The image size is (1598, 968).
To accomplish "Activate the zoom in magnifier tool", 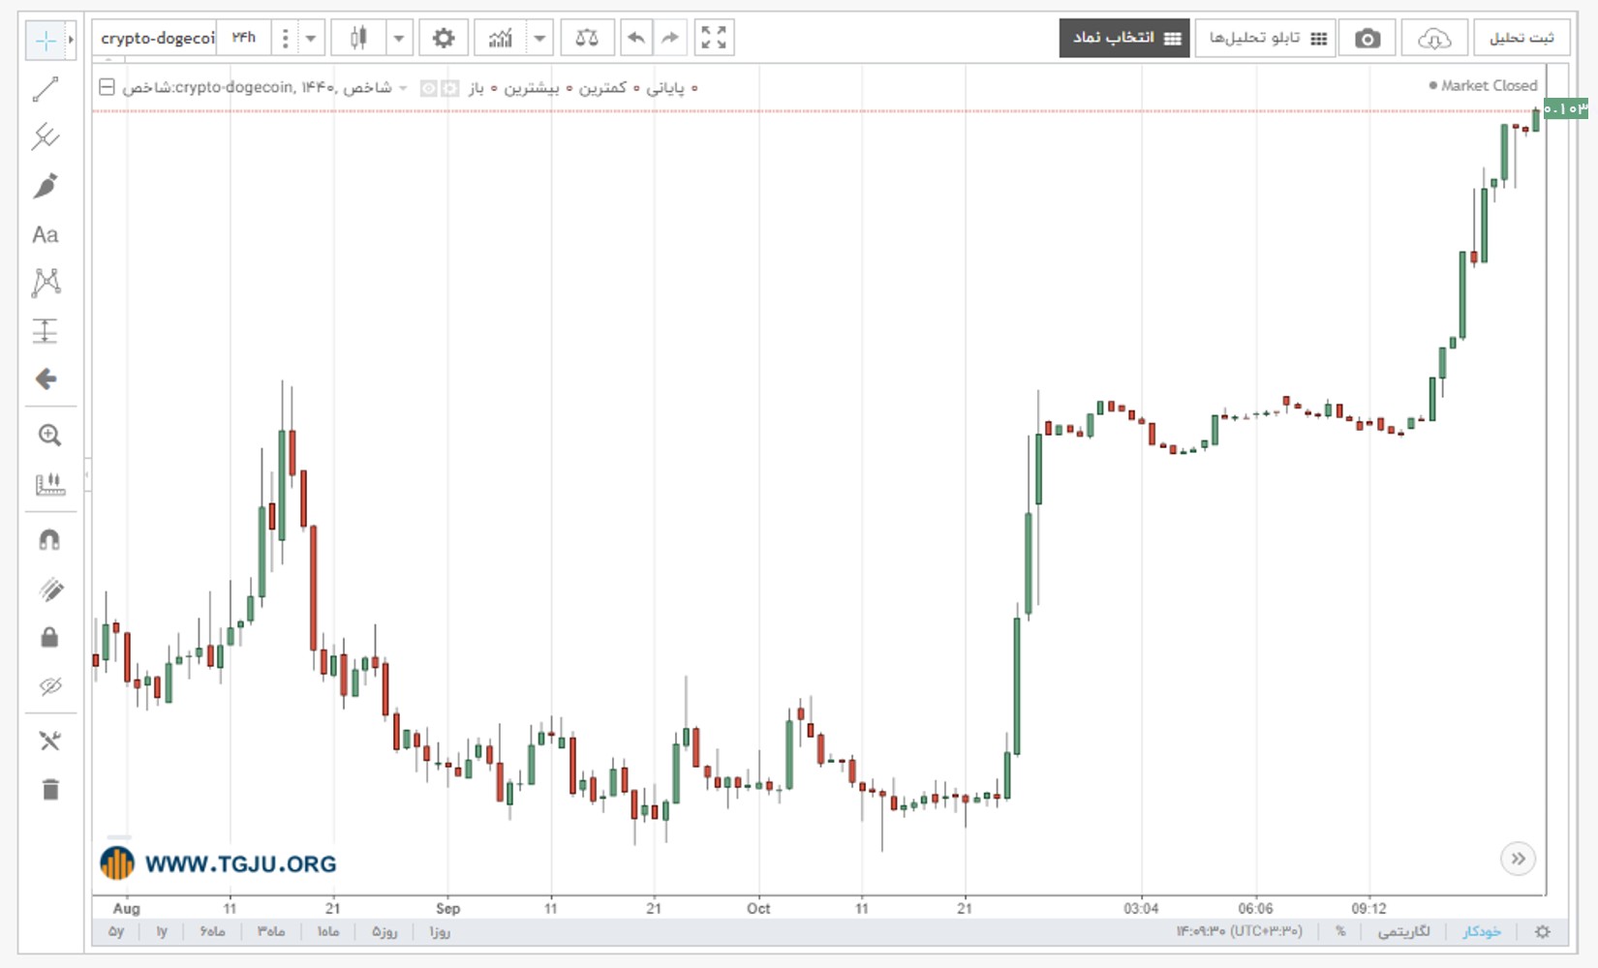I will tap(49, 436).
